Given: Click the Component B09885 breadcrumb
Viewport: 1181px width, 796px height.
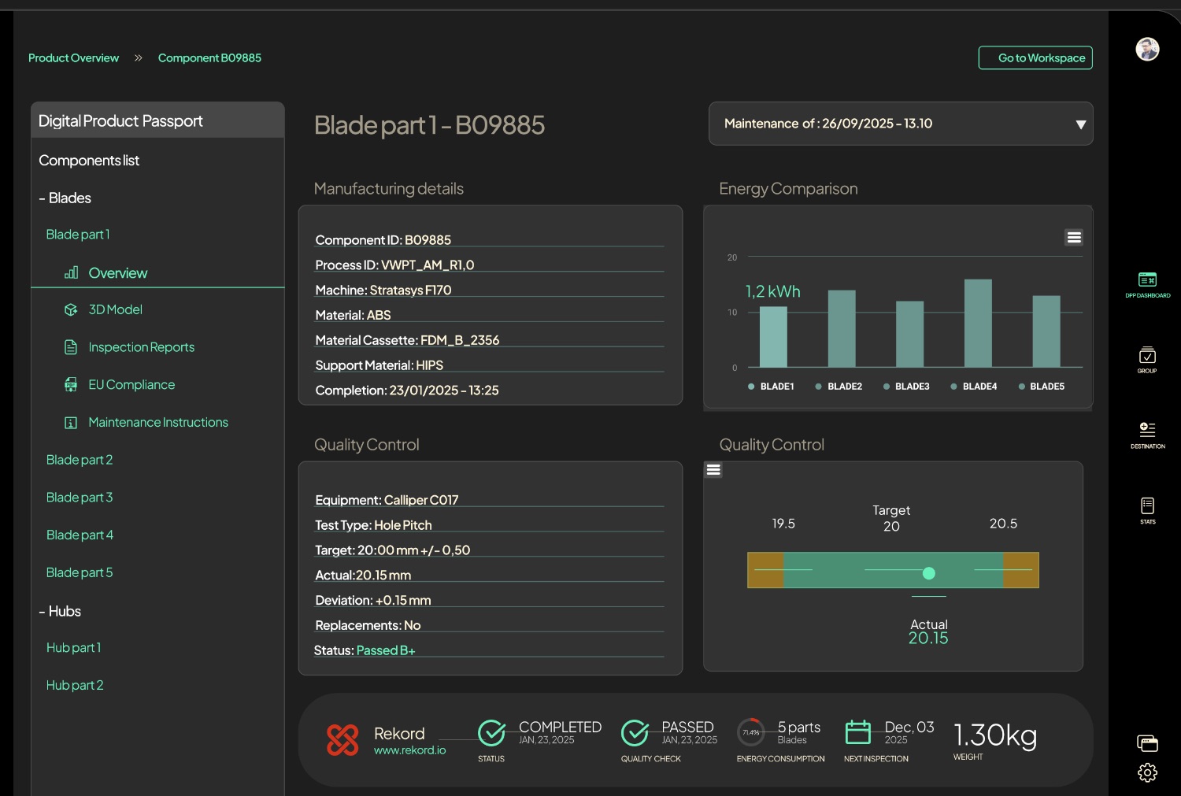Looking at the screenshot, I should 209,58.
